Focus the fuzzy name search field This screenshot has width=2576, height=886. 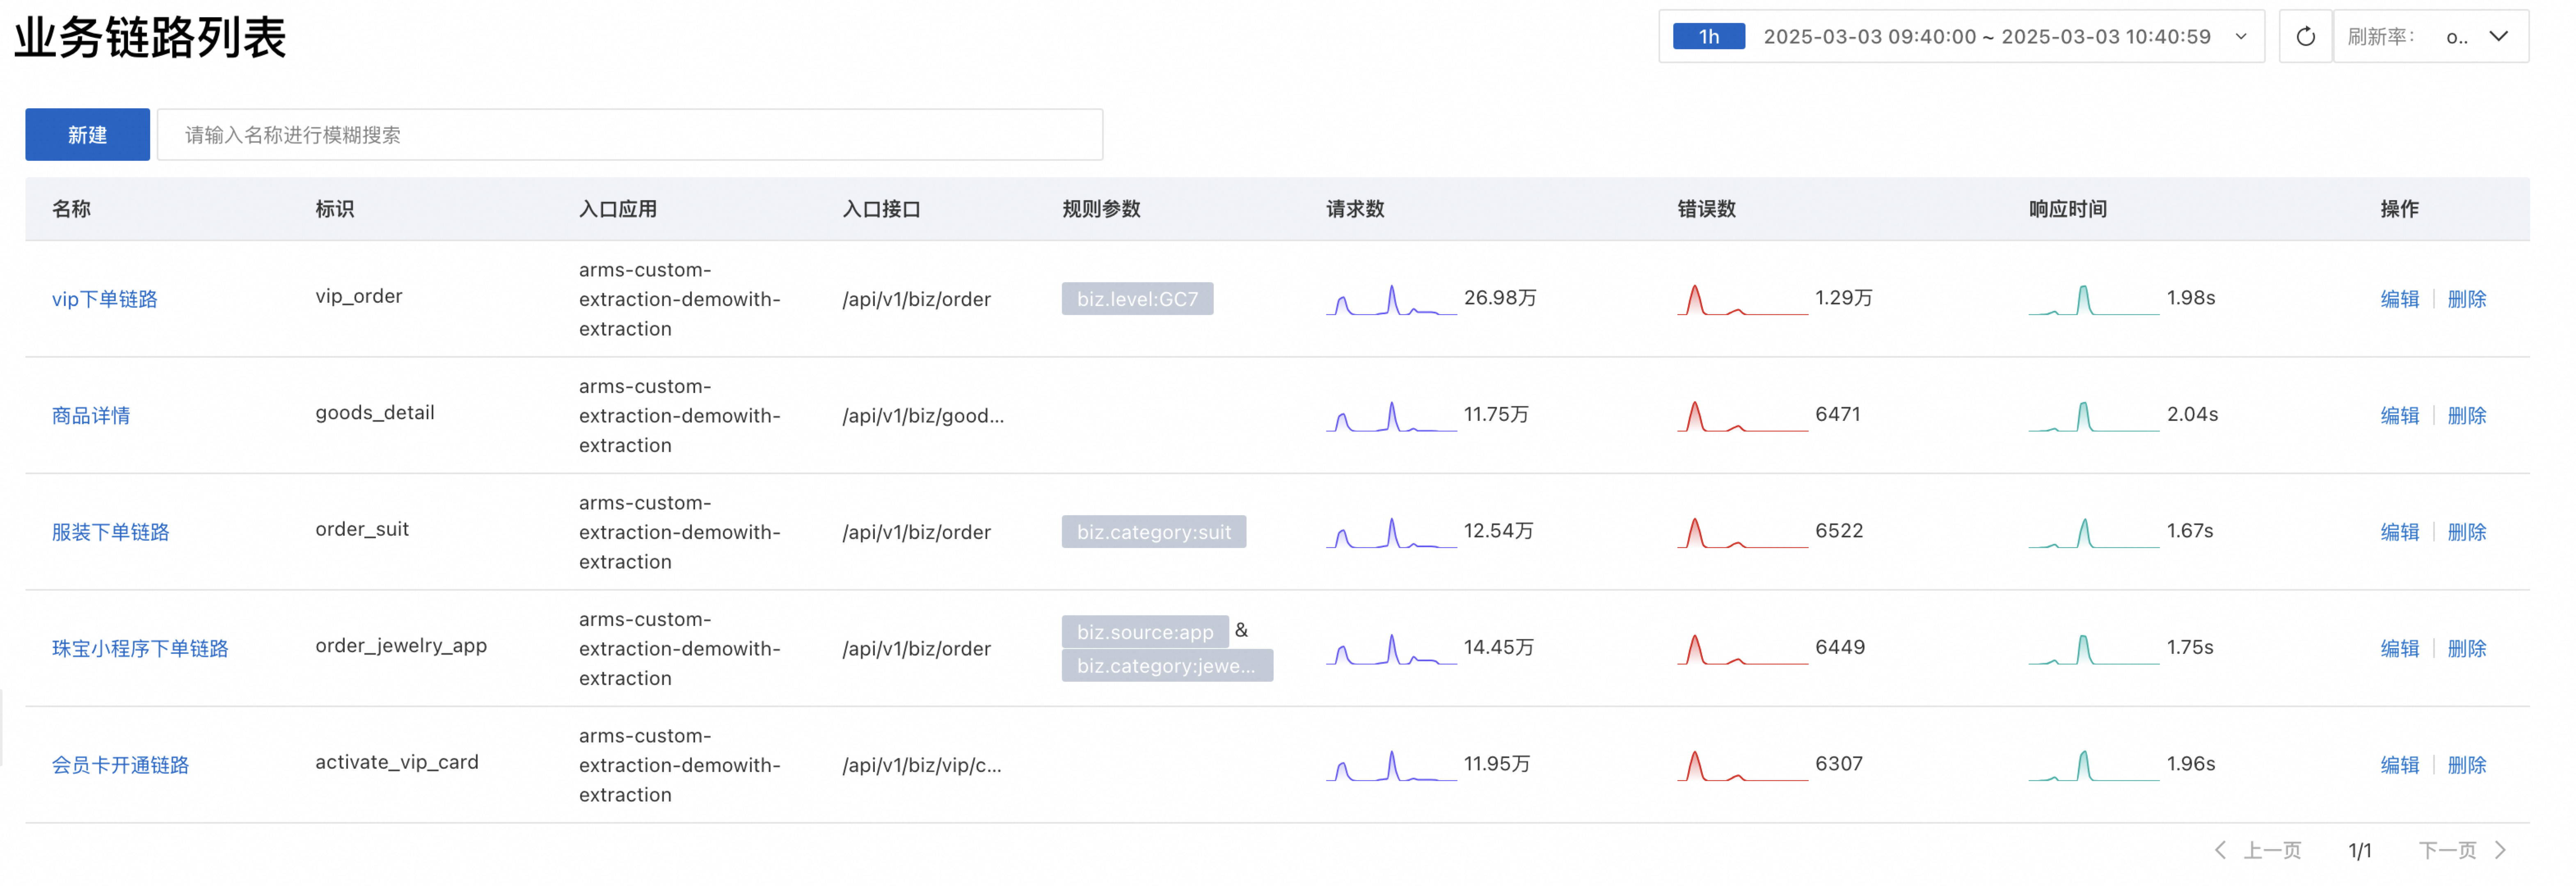tap(630, 135)
